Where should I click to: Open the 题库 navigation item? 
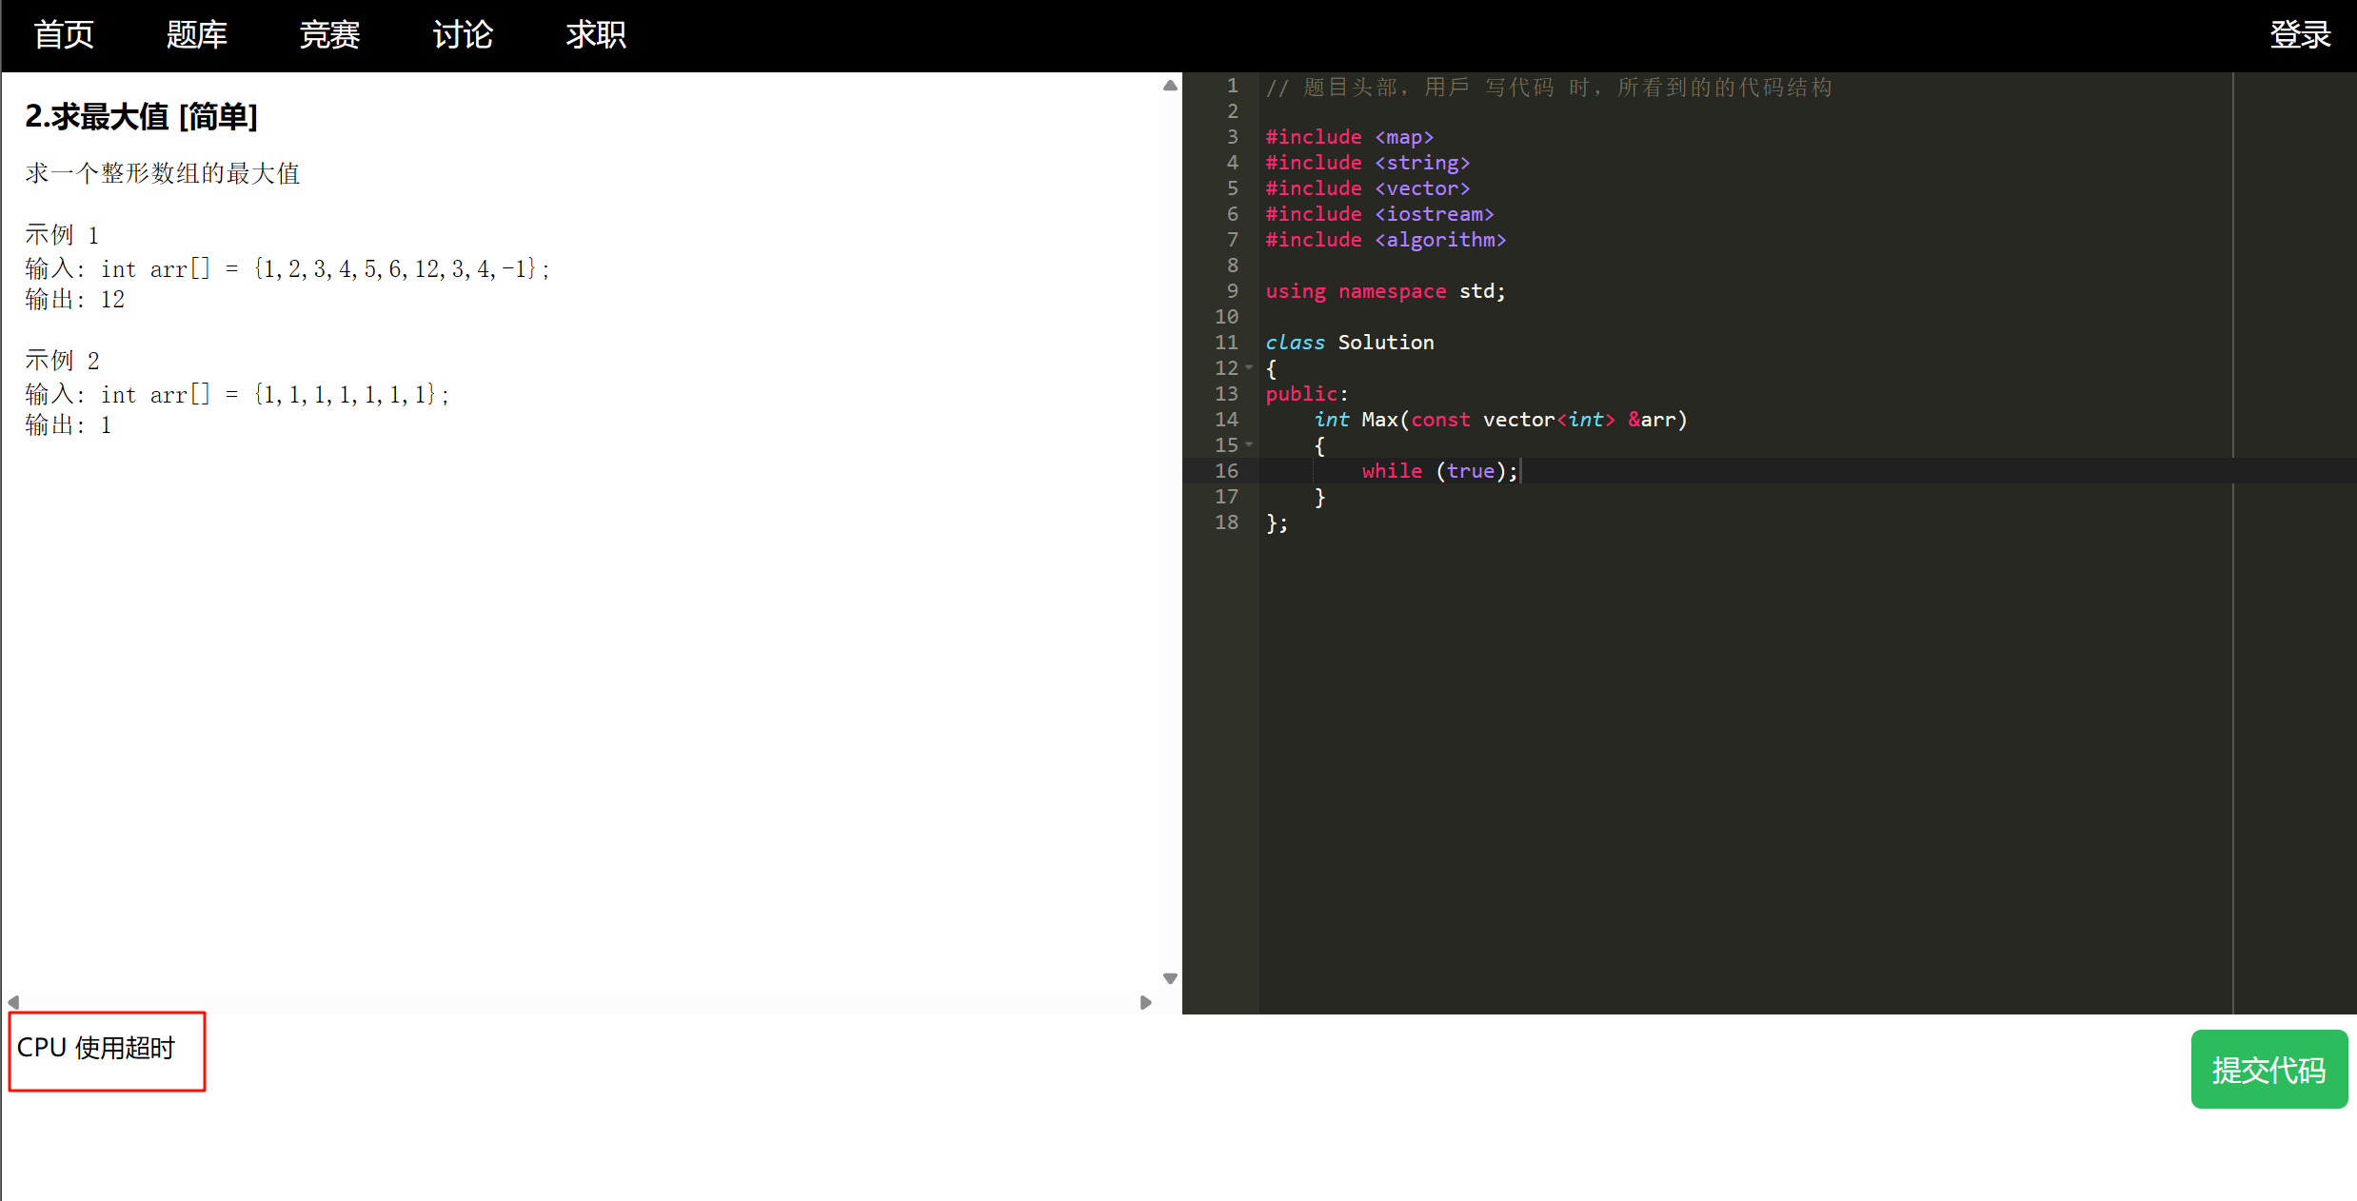point(197,35)
